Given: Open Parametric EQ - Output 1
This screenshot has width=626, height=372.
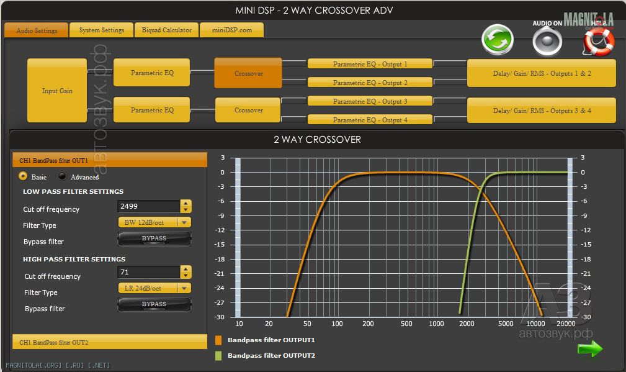Looking at the screenshot, I should coord(370,64).
